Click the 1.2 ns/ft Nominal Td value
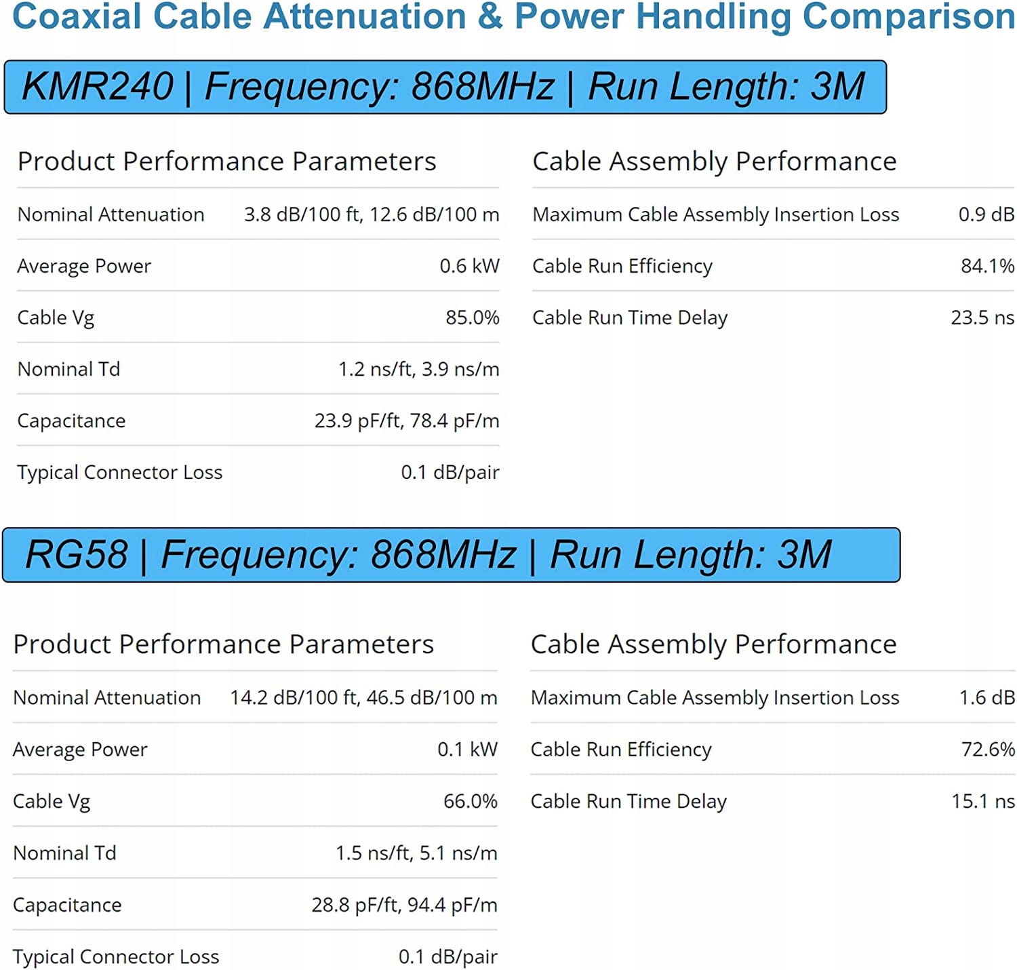1017x970 pixels. (x=418, y=369)
